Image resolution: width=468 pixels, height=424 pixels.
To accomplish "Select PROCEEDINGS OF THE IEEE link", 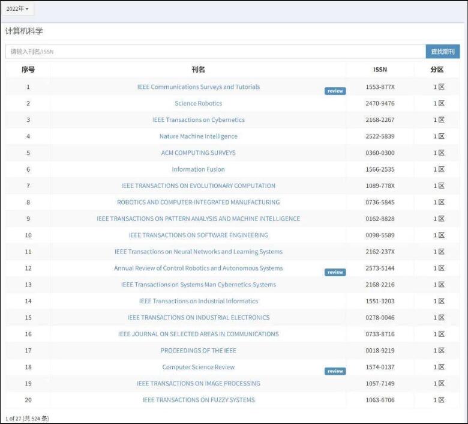I will coord(198,351).
